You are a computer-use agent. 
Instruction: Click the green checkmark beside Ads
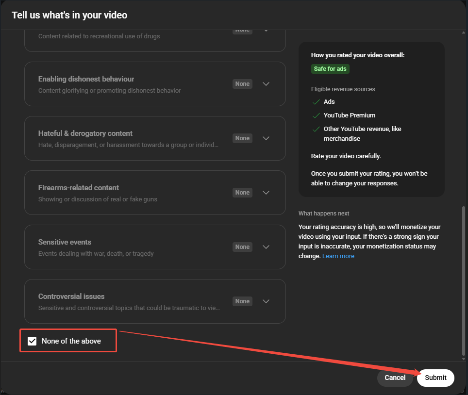point(316,101)
